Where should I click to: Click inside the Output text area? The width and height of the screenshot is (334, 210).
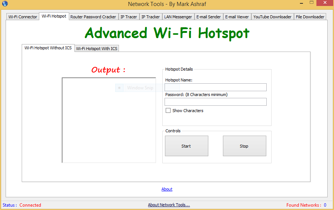[109, 123]
